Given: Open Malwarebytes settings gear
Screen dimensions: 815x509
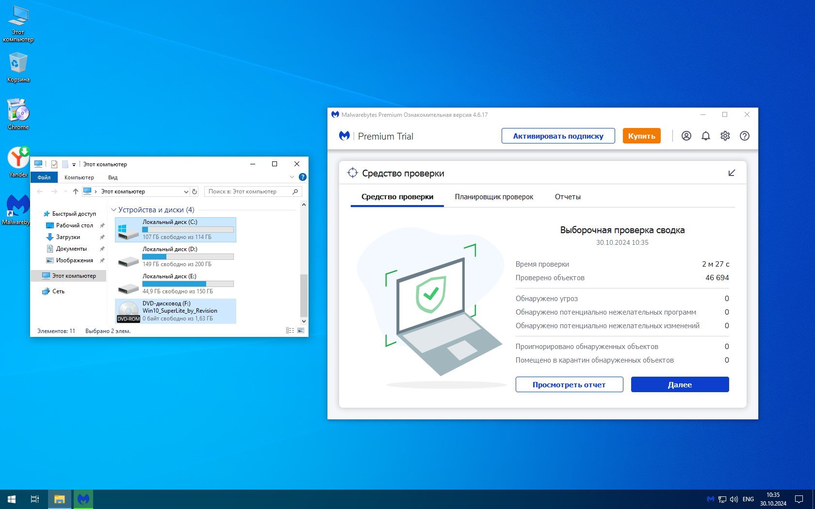Looking at the screenshot, I should click(725, 136).
